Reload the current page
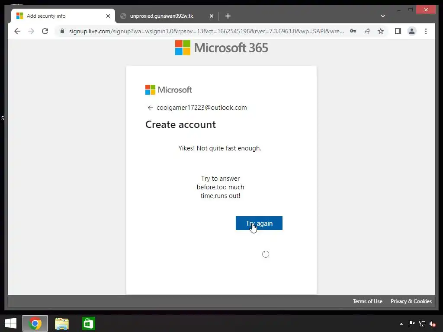Image resolution: width=443 pixels, height=332 pixels. point(45,31)
